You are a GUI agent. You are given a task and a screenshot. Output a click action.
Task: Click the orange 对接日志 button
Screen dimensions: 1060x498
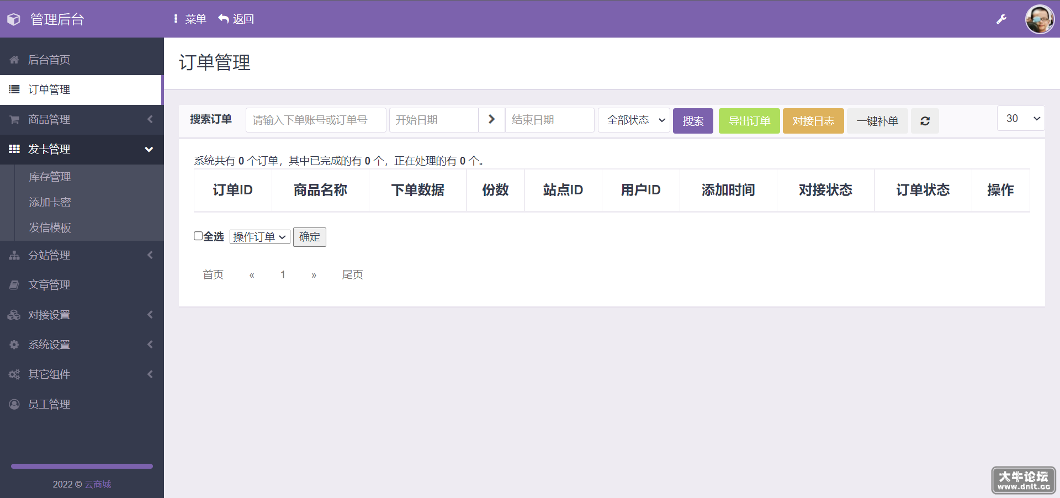click(813, 121)
